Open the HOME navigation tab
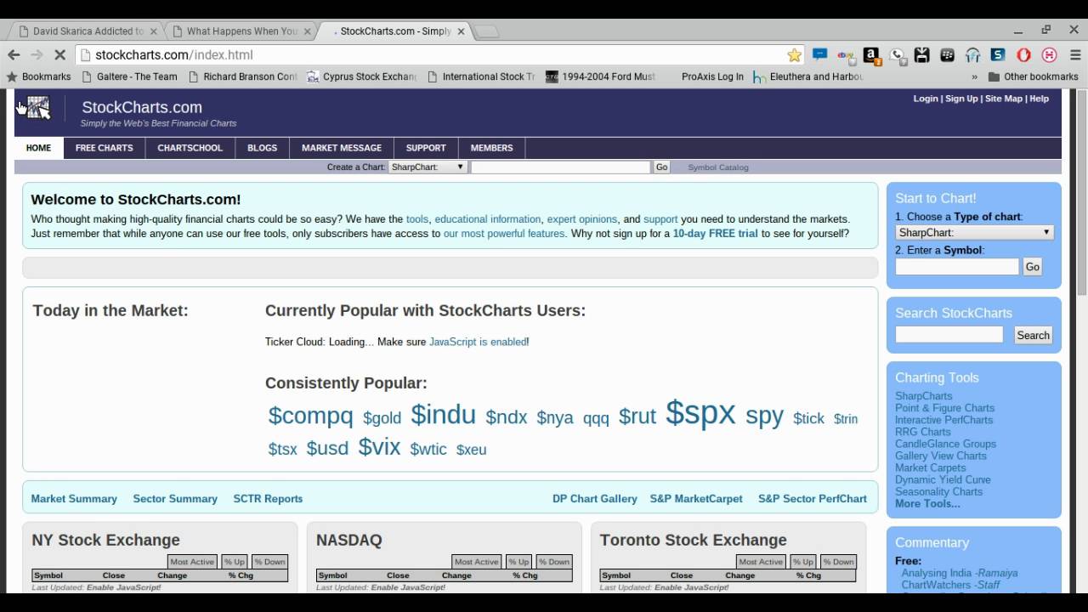Viewport: 1088px width, 612px height. (38, 148)
